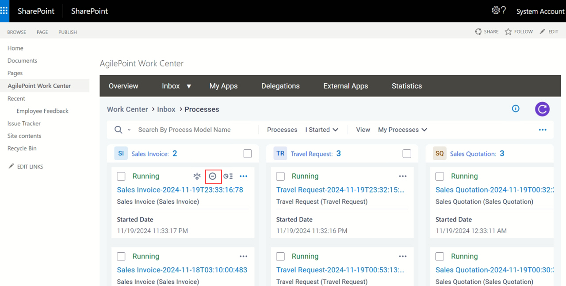
Task: Click the clock-list icon on first Sales Invoice card
Action: 228,176
